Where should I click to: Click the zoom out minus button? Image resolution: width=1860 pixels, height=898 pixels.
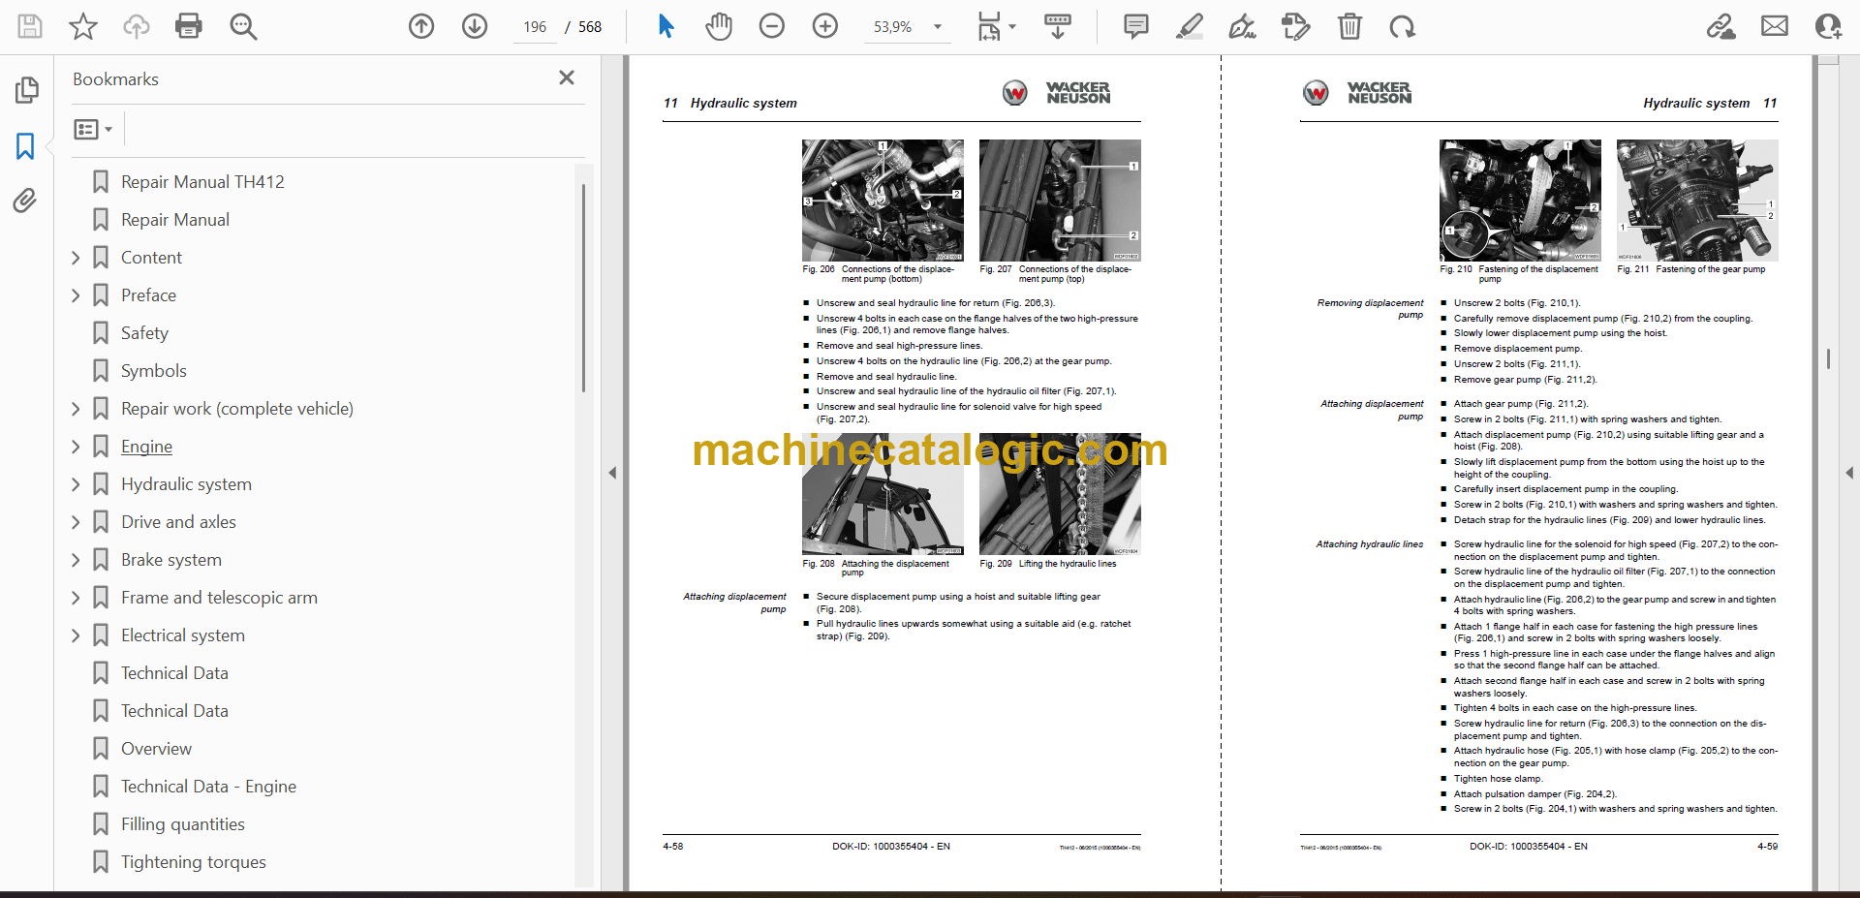(x=772, y=26)
